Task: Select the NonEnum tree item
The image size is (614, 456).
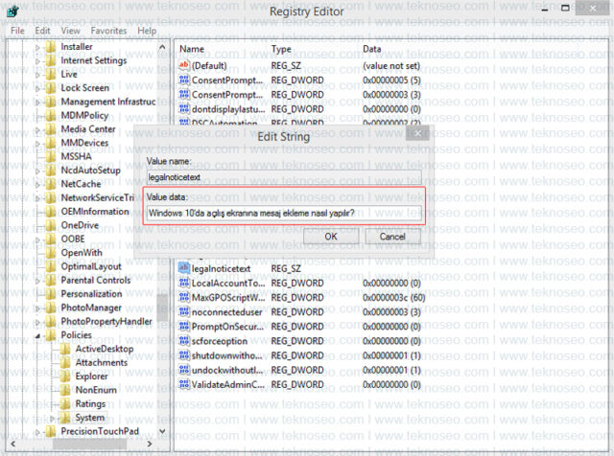Action: (x=96, y=390)
